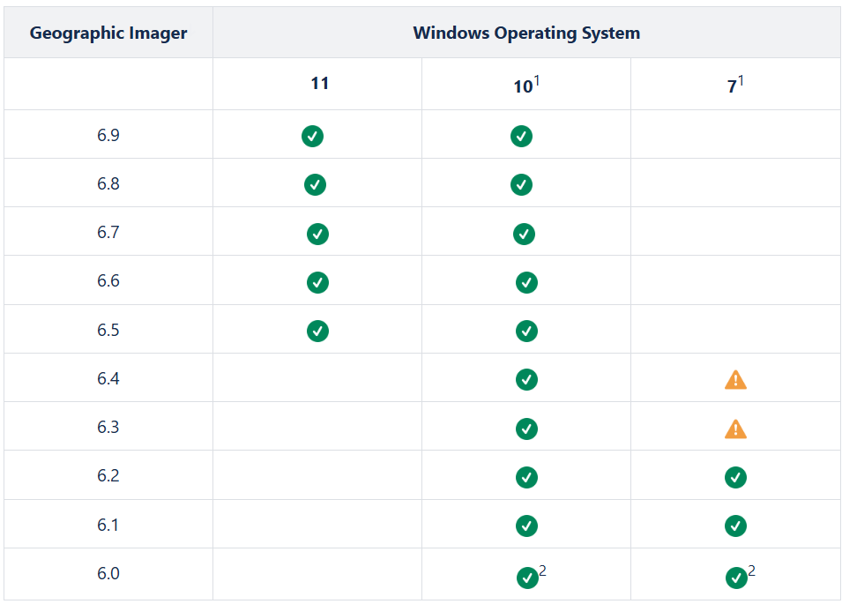This screenshot has height=604, width=842.
Task: Select the 6.6 version label
Action: point(108,280)
